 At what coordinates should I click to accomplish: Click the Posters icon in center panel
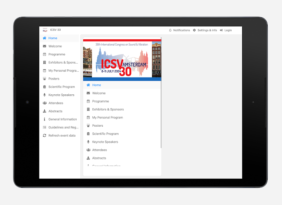pos(88,125)
